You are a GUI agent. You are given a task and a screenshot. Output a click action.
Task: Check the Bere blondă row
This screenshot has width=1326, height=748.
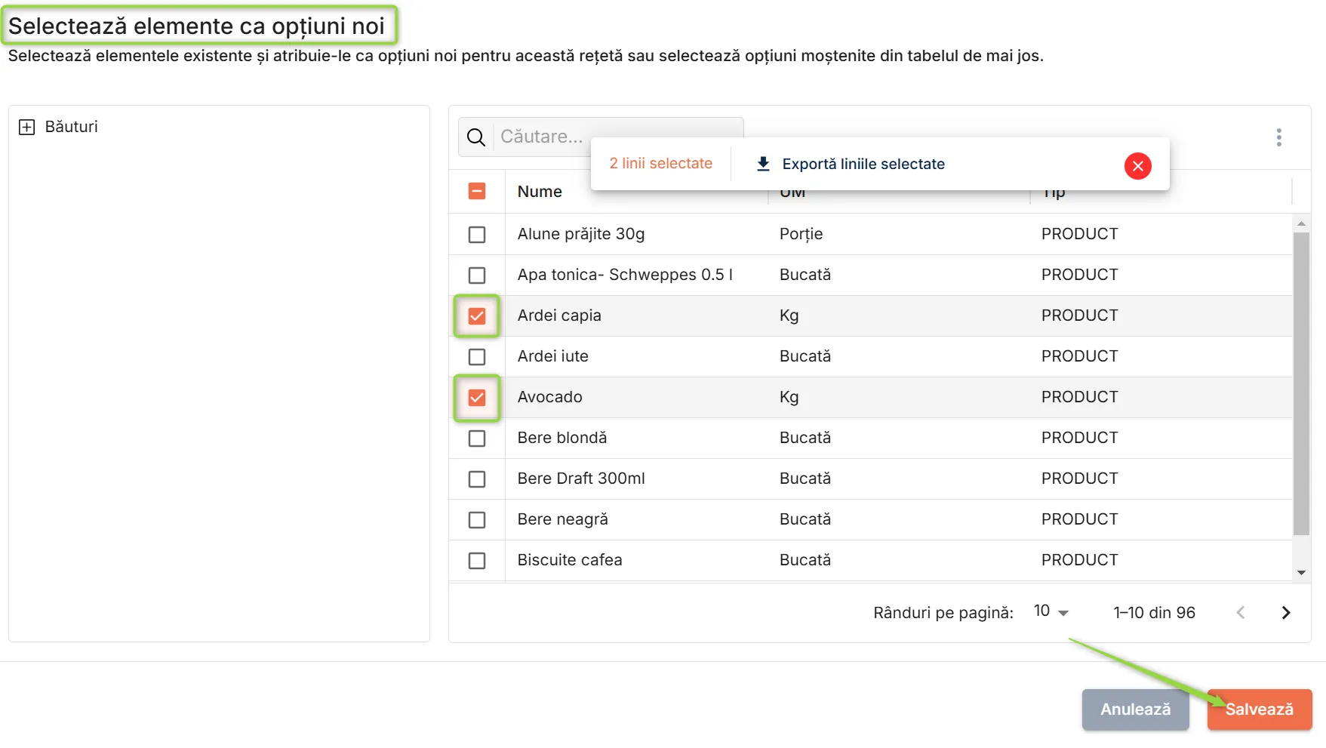point(477,439)
